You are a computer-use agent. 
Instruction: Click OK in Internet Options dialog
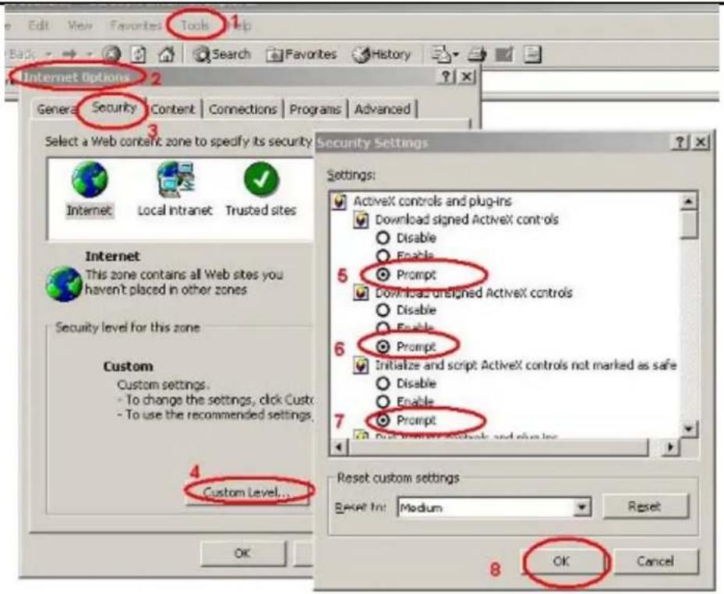(x=242, y=553)
